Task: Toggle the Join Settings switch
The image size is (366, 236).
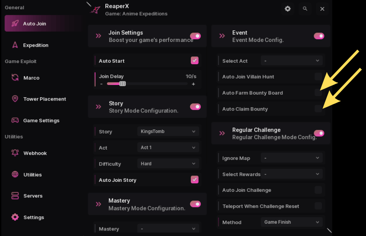Action: click(x=195, y=36)
